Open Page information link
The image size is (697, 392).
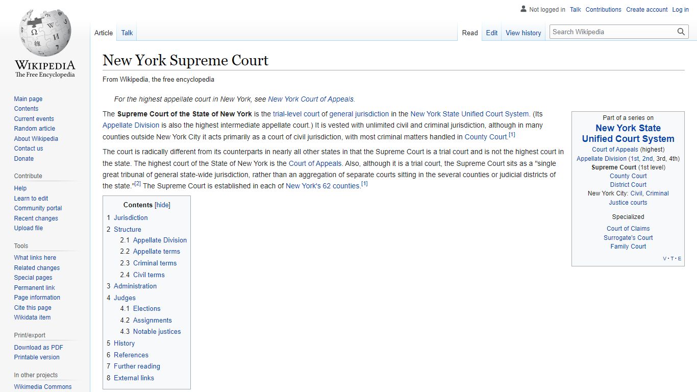[x=37, y=298]
